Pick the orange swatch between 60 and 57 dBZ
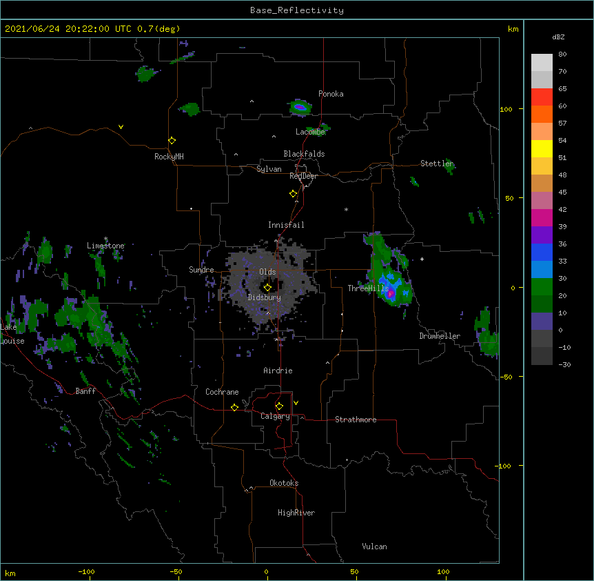This screenshot has width=594, height=581. click(542, 114)
